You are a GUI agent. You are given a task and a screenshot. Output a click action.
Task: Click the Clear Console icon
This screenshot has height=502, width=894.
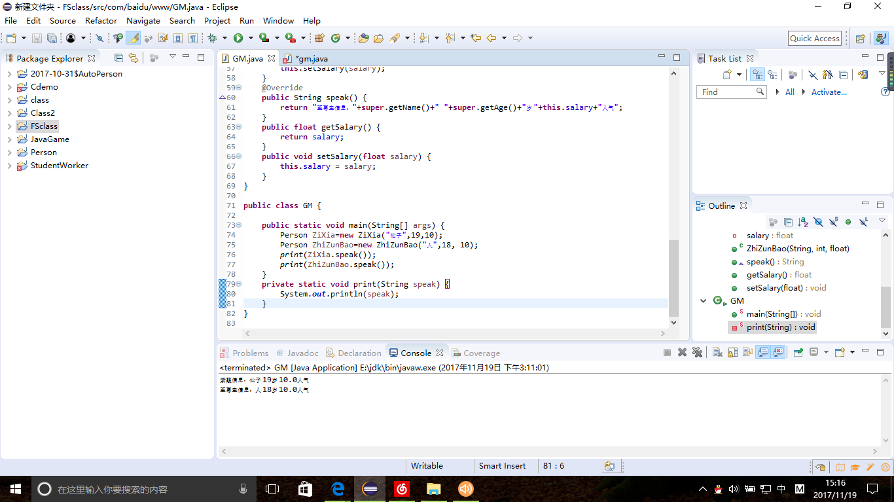[717, 352]
